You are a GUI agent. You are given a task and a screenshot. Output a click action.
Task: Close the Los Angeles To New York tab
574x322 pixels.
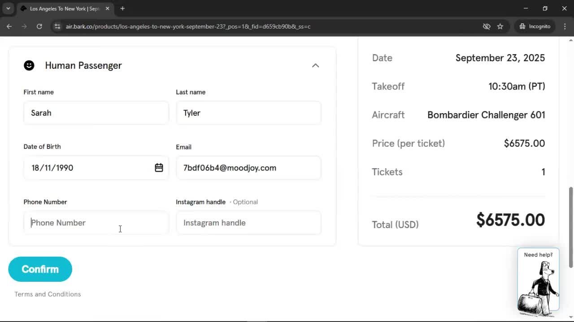pos(107,8)
